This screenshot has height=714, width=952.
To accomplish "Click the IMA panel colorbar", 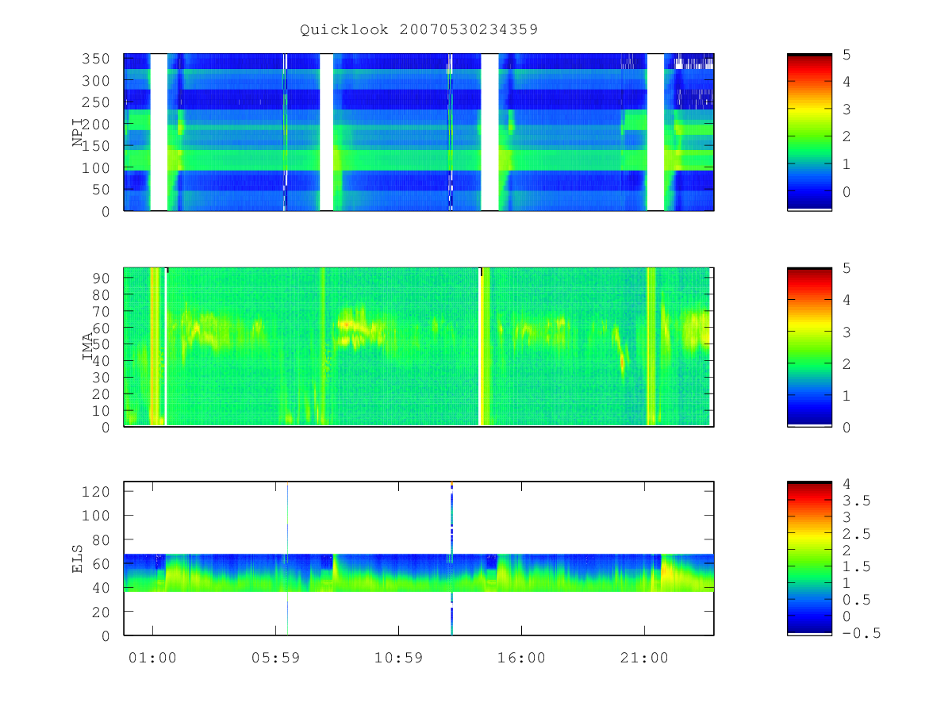I will pos(809,347).
